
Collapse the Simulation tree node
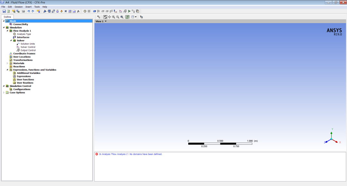pos(4,28)
